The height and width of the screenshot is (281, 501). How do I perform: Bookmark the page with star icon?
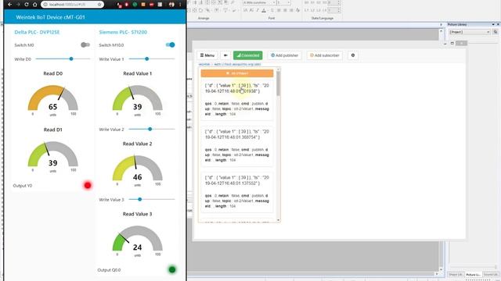[x=99, y=5]
